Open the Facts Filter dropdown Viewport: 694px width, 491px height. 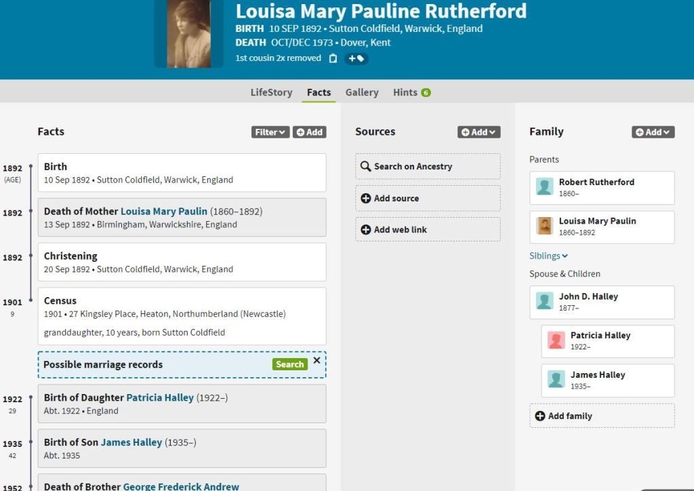tap(270, 132)
